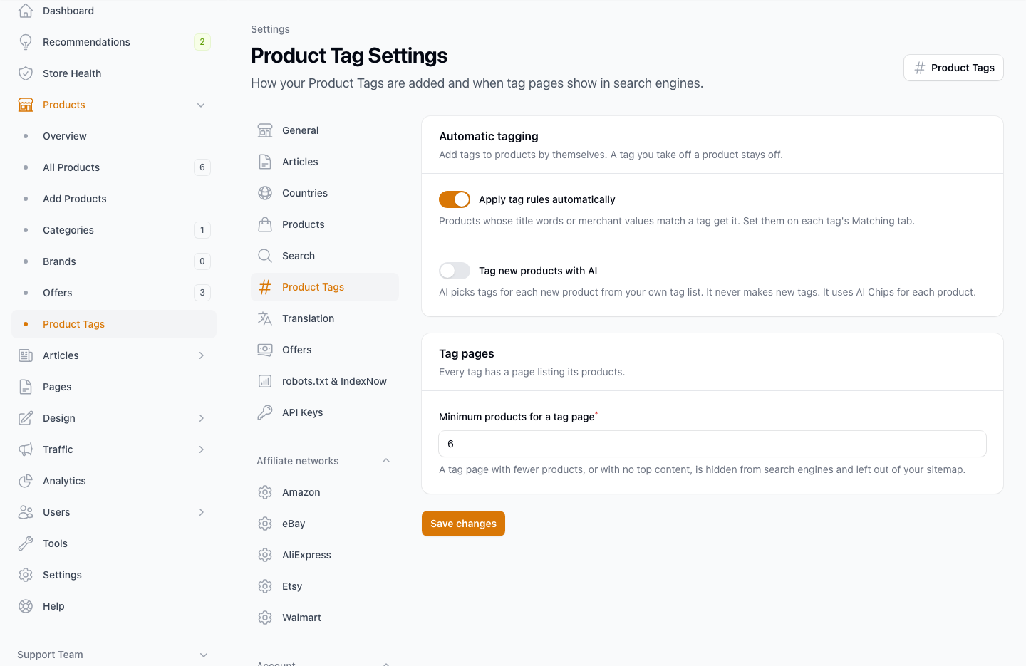Enable Tag new products with AI toggle

[x=455, y=271]
